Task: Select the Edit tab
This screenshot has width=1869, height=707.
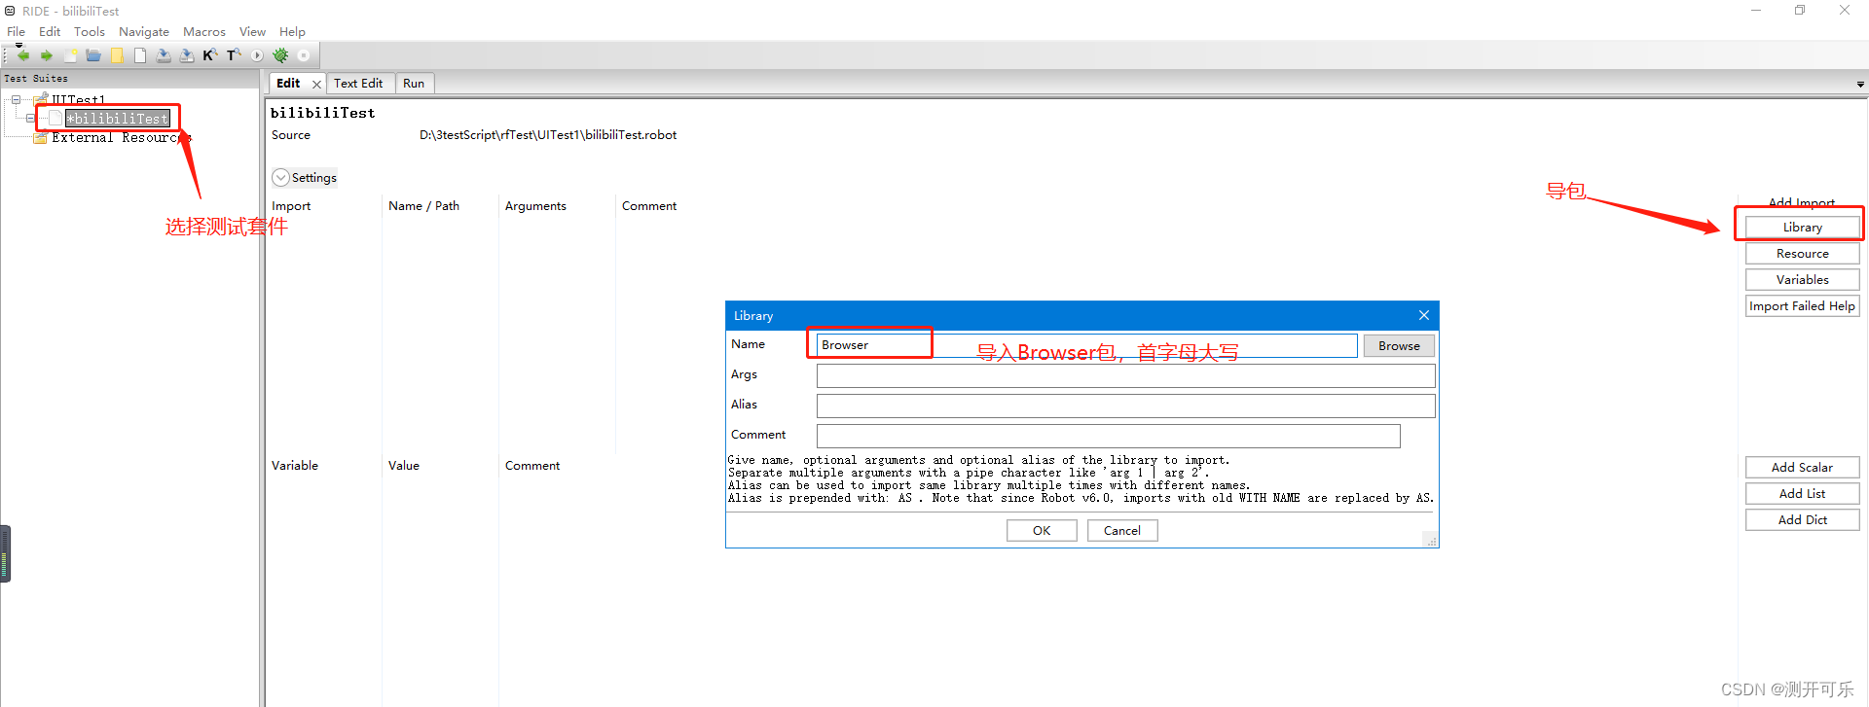Action: (x=288, y=84)
